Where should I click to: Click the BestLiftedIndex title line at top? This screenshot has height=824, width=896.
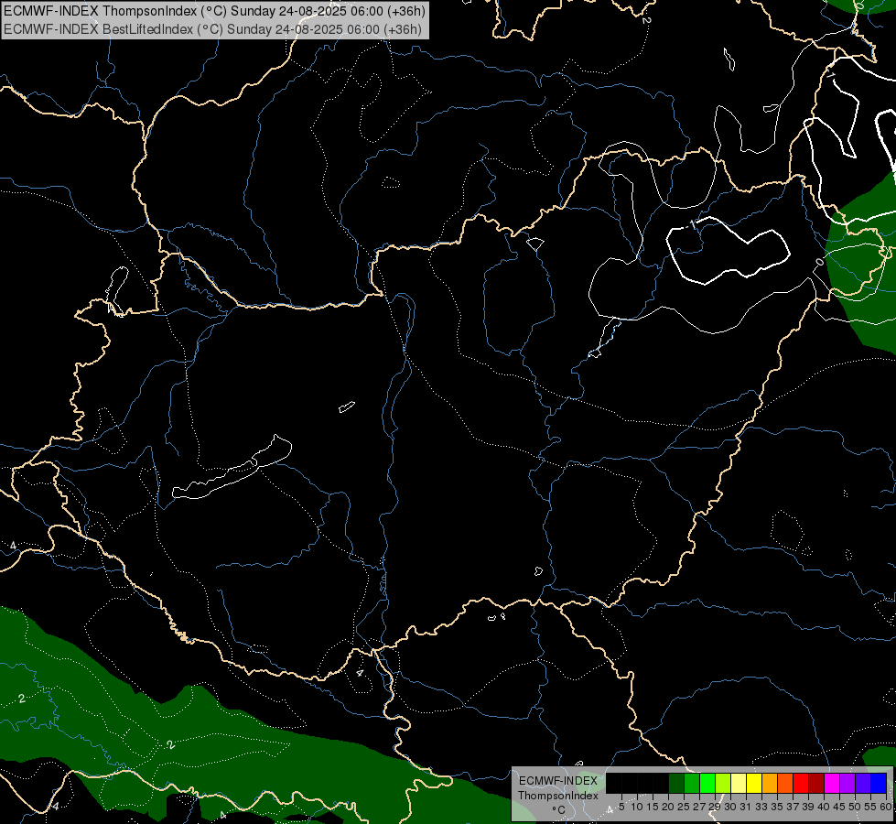212,29
